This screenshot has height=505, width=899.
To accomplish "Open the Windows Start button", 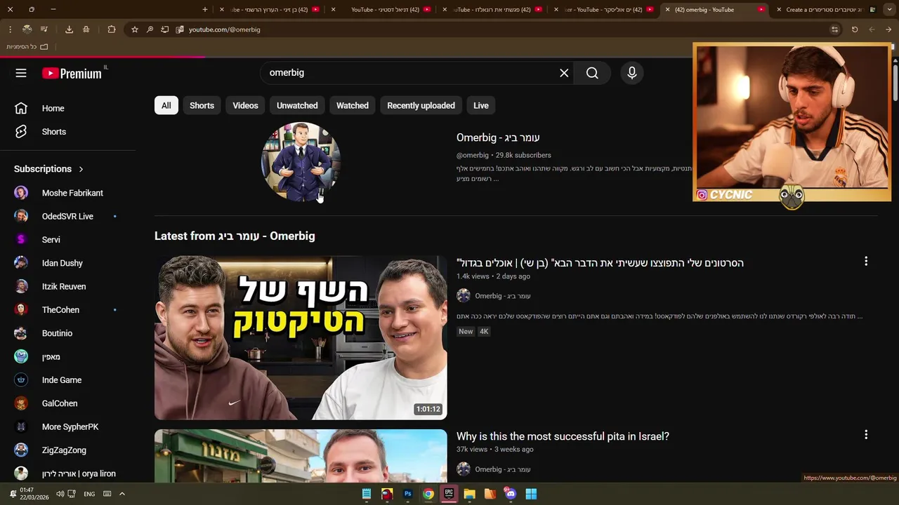I will [531, 494].
